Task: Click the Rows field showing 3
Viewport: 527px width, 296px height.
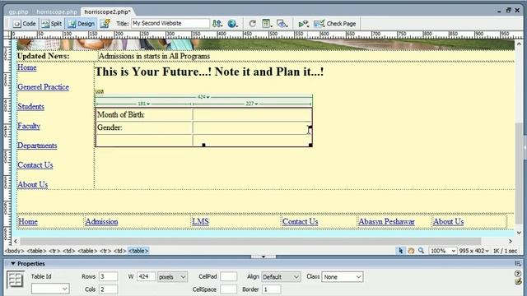Action: pyautogui.click(x=108, y=276)
